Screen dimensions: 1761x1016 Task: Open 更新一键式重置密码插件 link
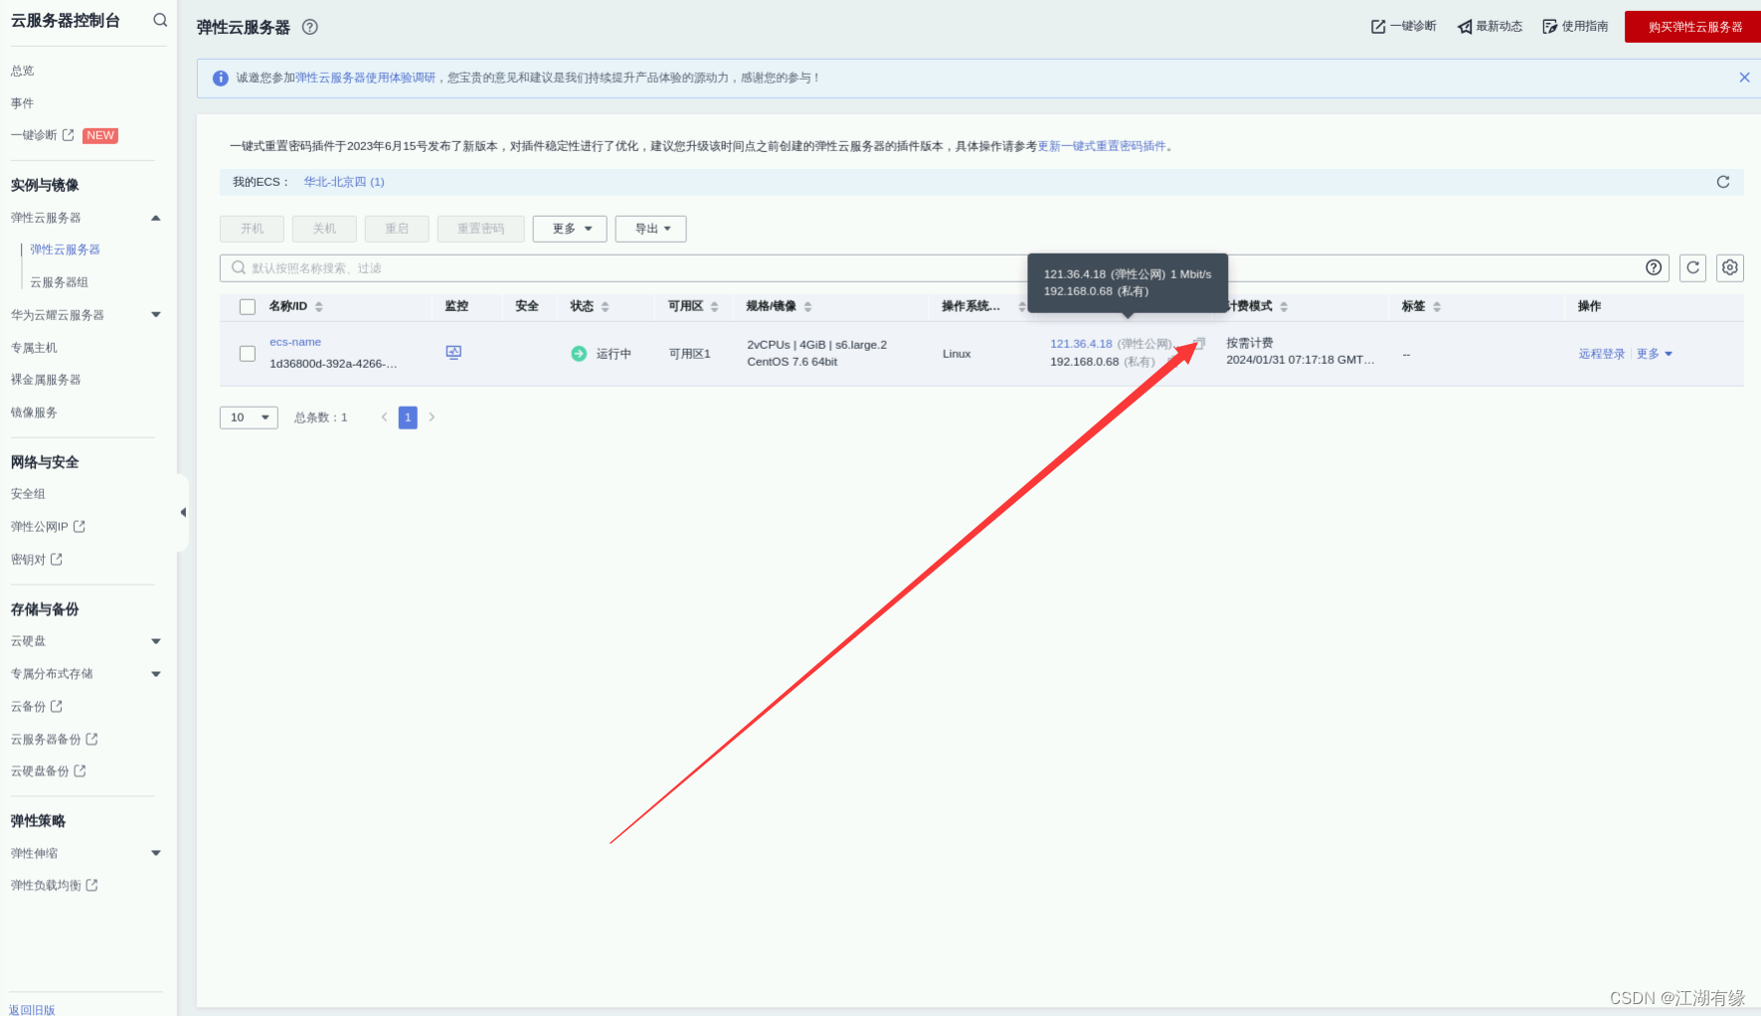pos(1102,146)
